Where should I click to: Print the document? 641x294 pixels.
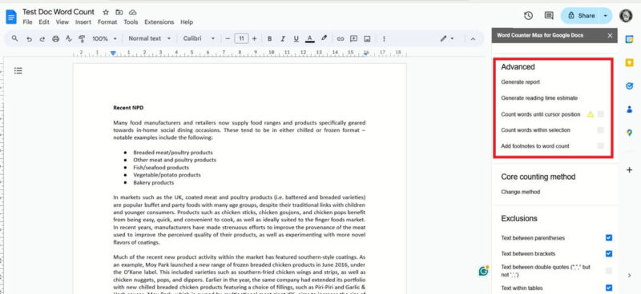[55, 38]
